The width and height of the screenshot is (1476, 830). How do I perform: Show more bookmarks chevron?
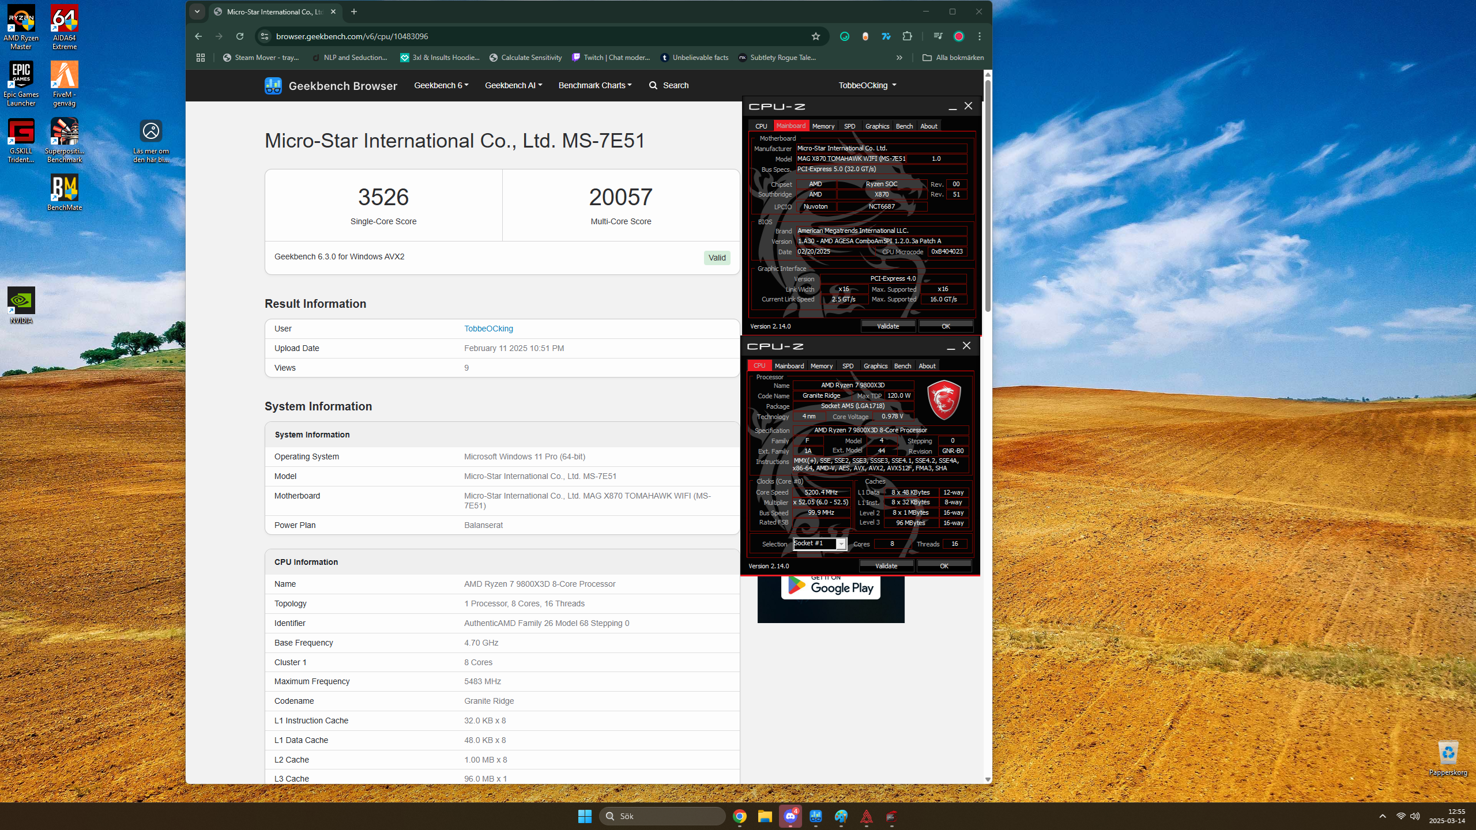pos(899,58)
